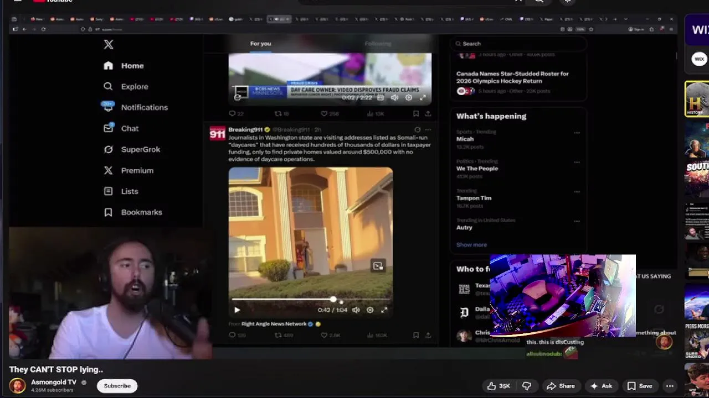The image size is (709, 398).
Task: Open the Autry trending topic
Action: [464, 227]
